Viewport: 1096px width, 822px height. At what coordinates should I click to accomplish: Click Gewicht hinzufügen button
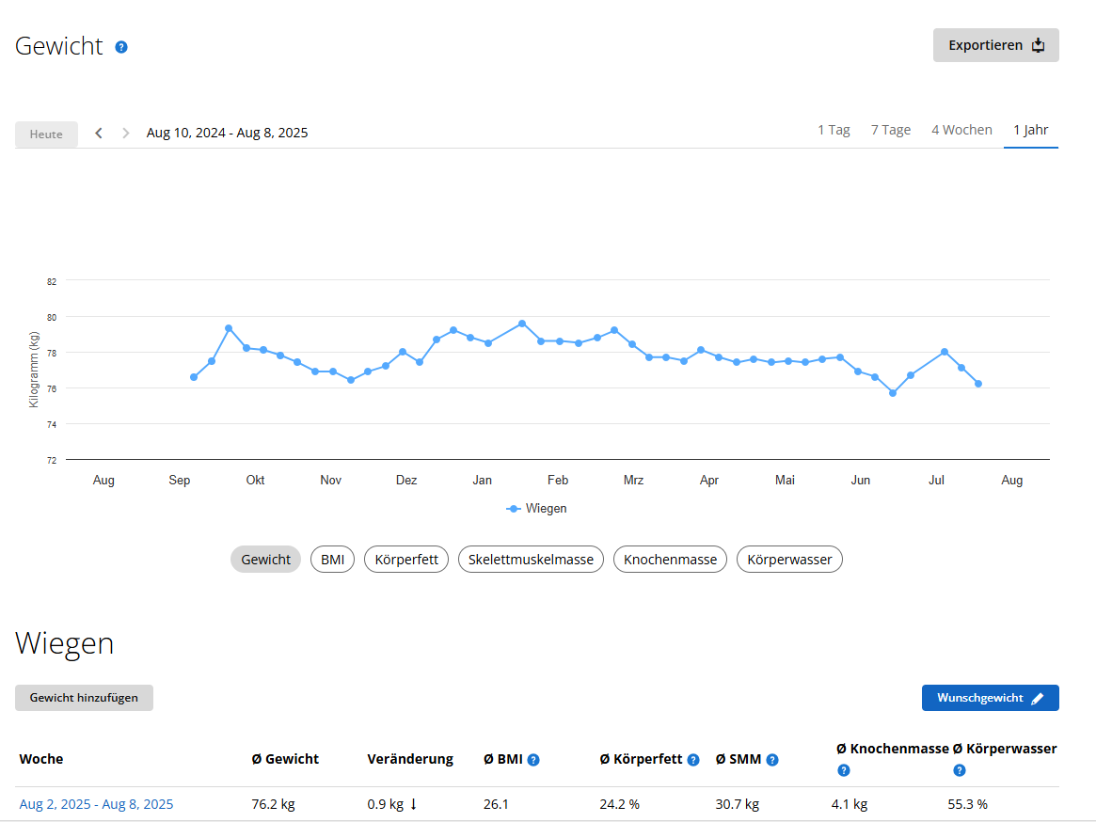point(84,698)
